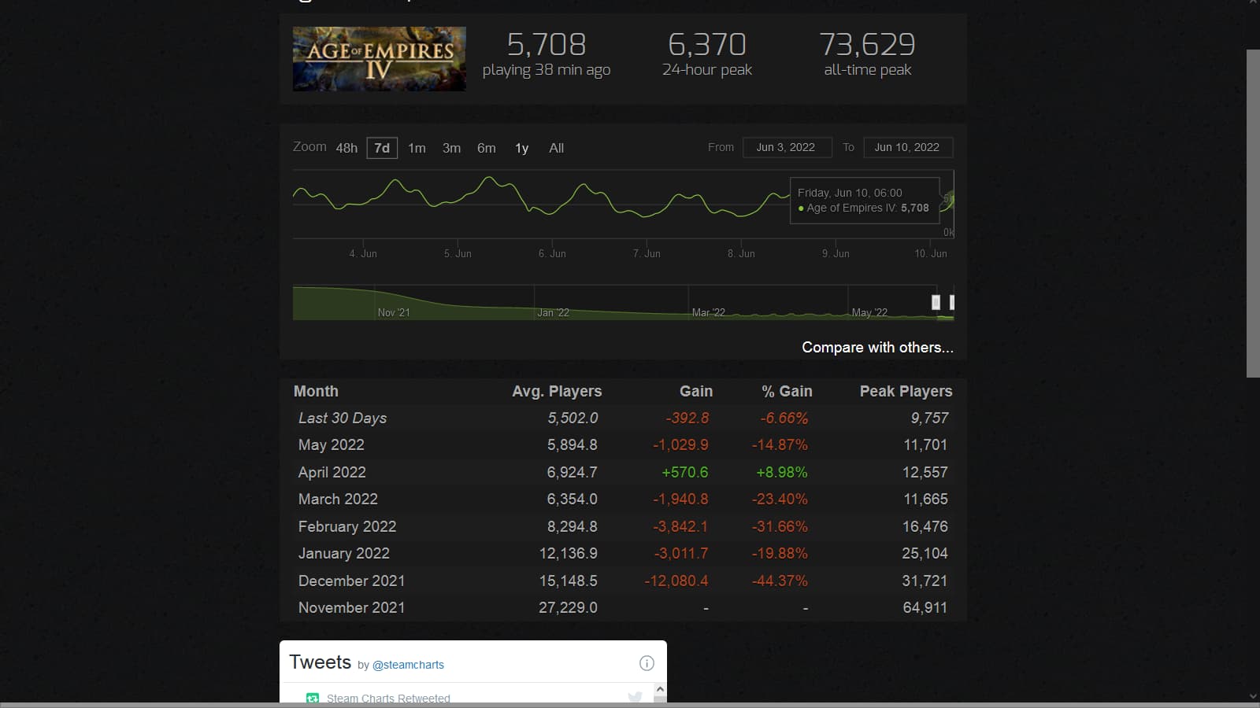Image resolution: width=1260 pixels, height=708 pixels.
Task: Click the Age of Empires IV game banner
Action: coord(379,59)
